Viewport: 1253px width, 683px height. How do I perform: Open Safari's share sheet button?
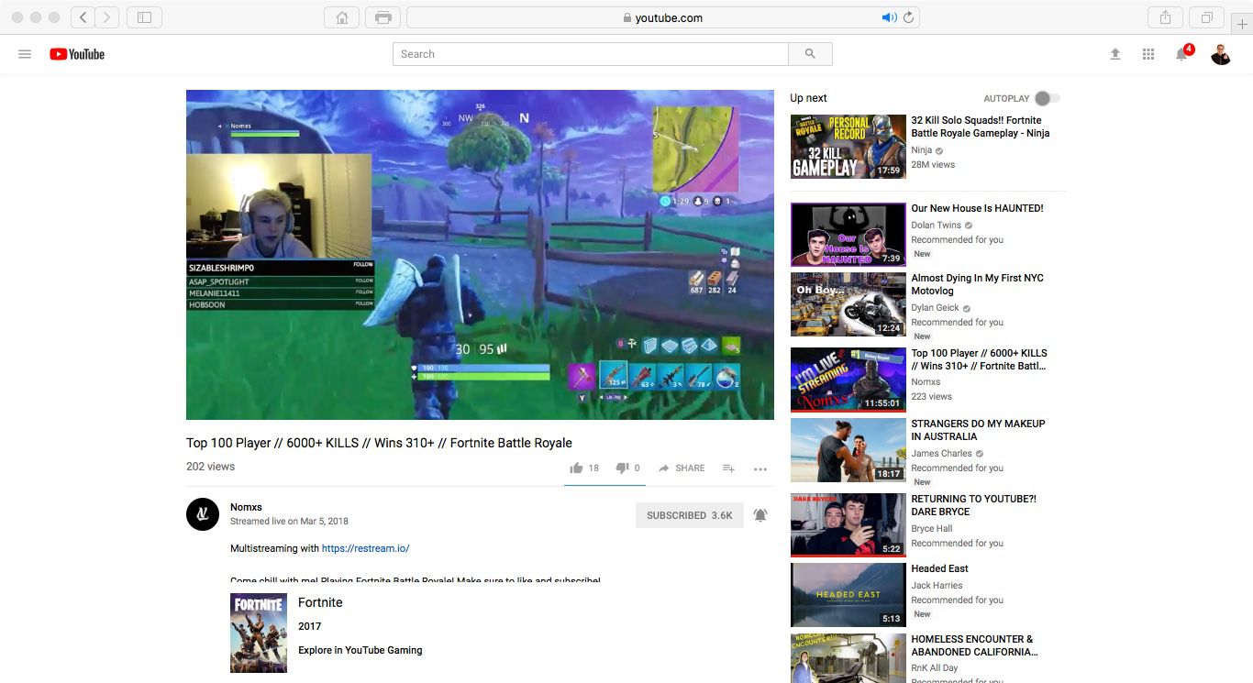(x=1166, y=17)
